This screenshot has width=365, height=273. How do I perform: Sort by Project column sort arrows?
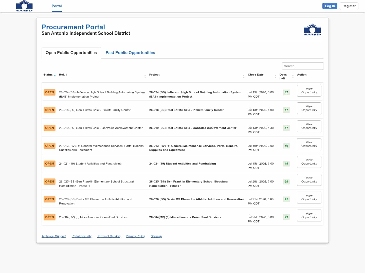244,76
